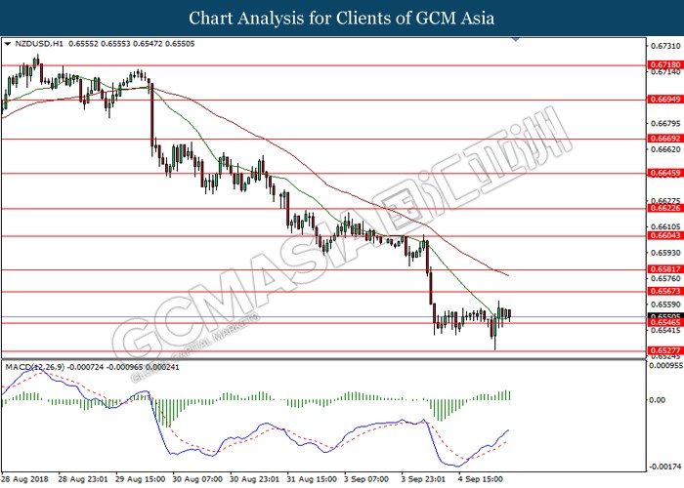Click the 28 Aug 2018 date label
Screen dimensions: 684x488
[25, 479]
